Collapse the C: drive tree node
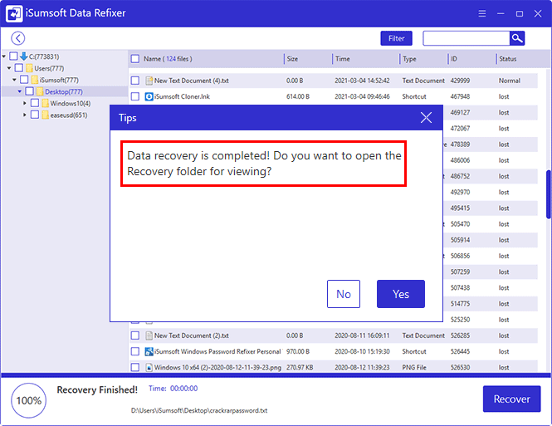The image size is (552, 426). 4,56
